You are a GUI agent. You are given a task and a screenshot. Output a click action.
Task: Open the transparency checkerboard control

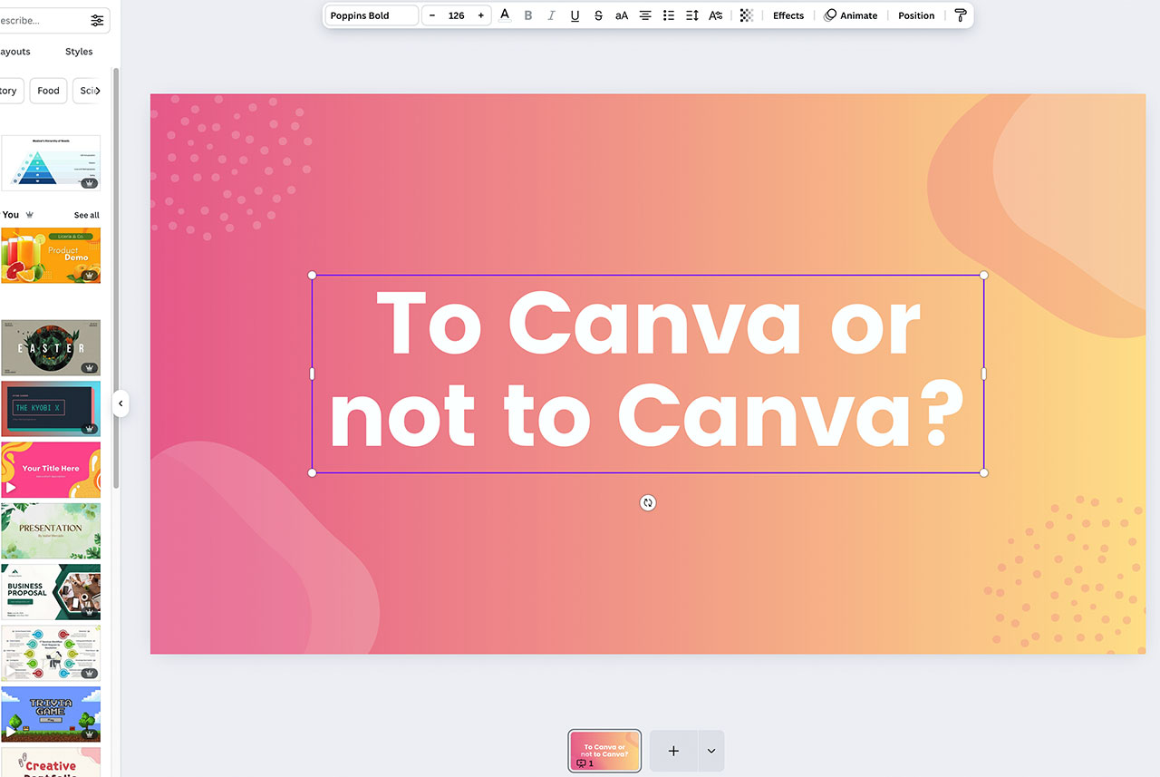[746, 15]
